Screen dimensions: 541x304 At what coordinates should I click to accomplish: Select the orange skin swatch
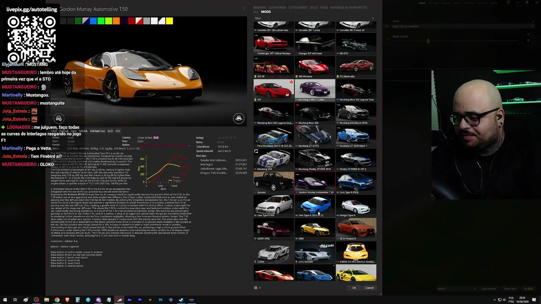pyautogui.click(x=116, y=21)
